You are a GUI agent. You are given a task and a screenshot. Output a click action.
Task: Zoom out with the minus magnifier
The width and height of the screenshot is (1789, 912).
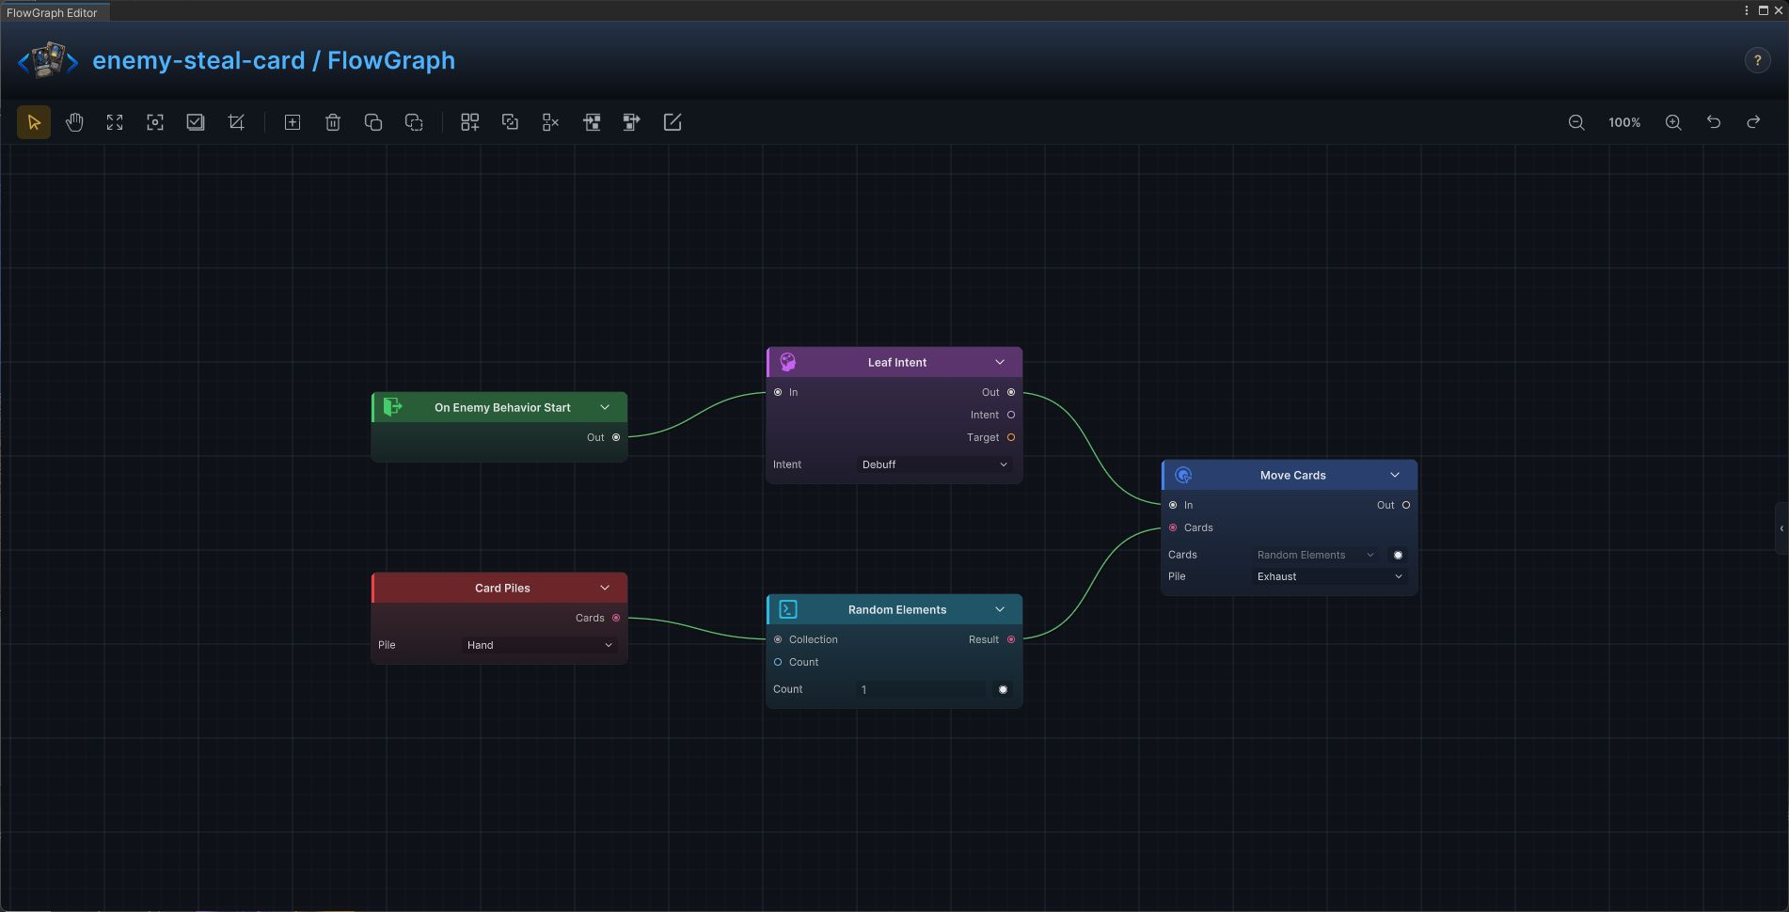[1576, 122]
